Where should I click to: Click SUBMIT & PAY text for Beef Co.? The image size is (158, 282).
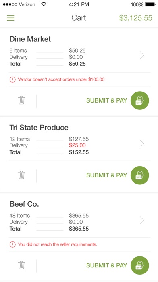tap(107, 265)
